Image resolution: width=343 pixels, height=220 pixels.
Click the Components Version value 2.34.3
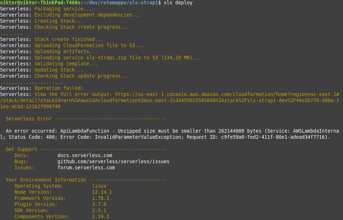tap(101, 216)
